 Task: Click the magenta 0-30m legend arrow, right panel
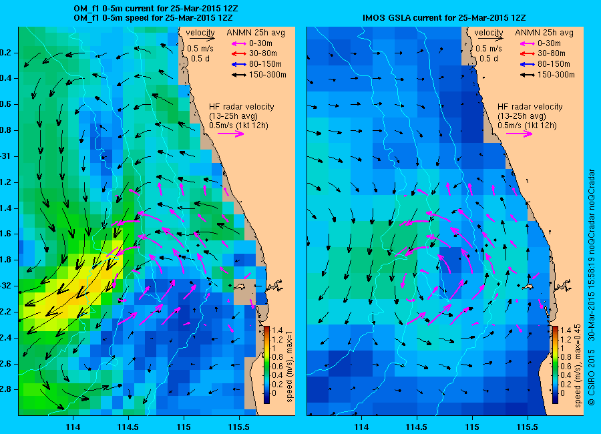pyautogui.click(x=528, y=43)
